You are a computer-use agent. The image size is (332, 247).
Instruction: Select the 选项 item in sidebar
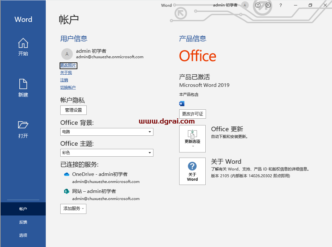pos(23,235)
